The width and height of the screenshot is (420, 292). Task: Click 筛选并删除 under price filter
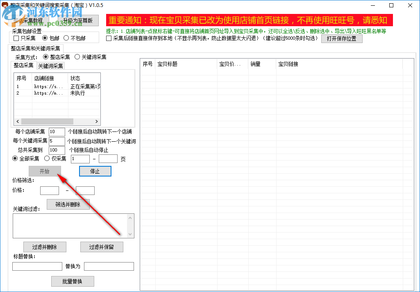[x=68, y=204]
